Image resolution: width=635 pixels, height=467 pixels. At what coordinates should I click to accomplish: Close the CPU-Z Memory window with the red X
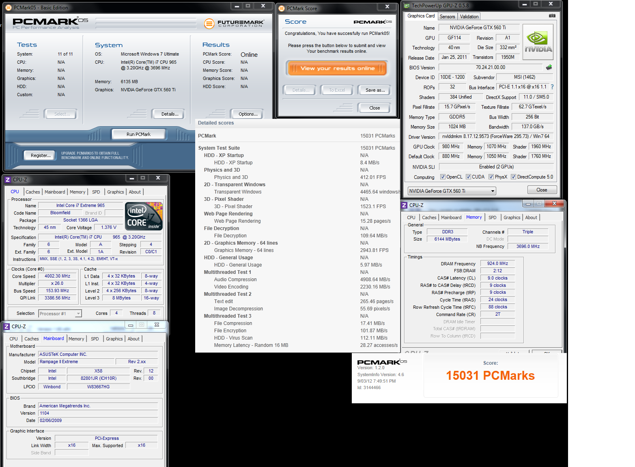point(554,203)
